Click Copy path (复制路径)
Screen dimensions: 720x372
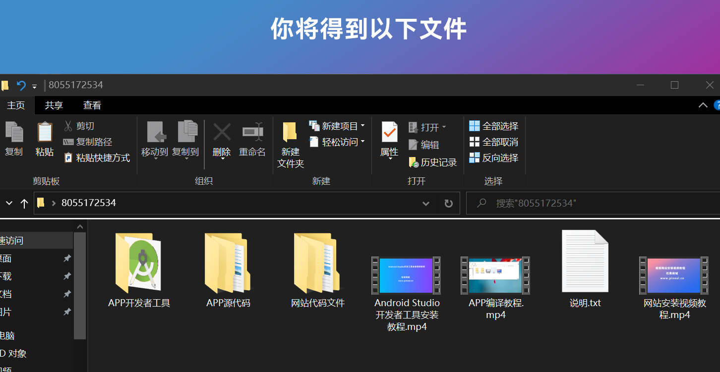tap(88, 142)
